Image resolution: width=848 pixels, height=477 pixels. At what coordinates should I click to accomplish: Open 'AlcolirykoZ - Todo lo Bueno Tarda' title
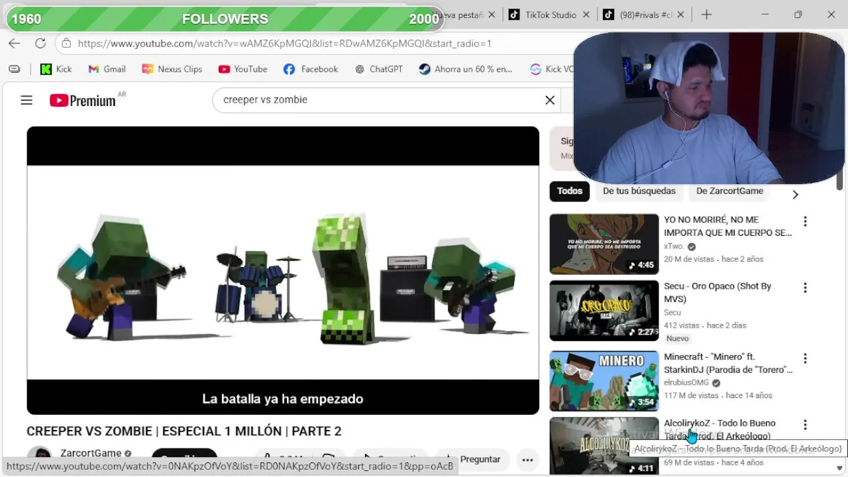point(719,429)
